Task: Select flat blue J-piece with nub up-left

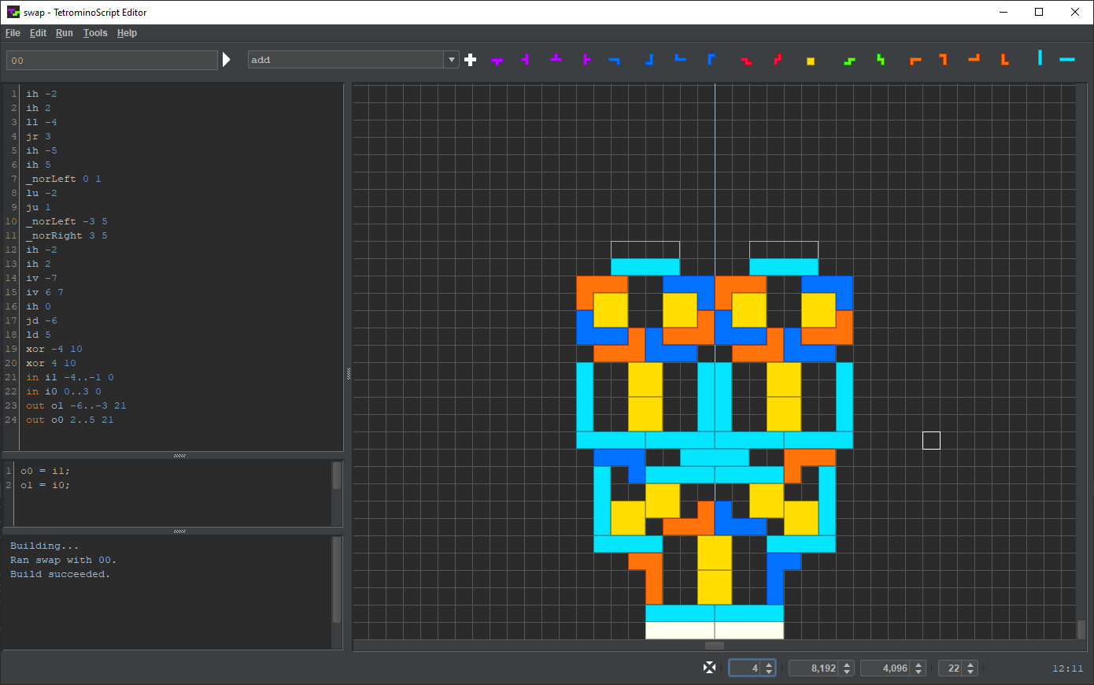Action: (680, 57)
